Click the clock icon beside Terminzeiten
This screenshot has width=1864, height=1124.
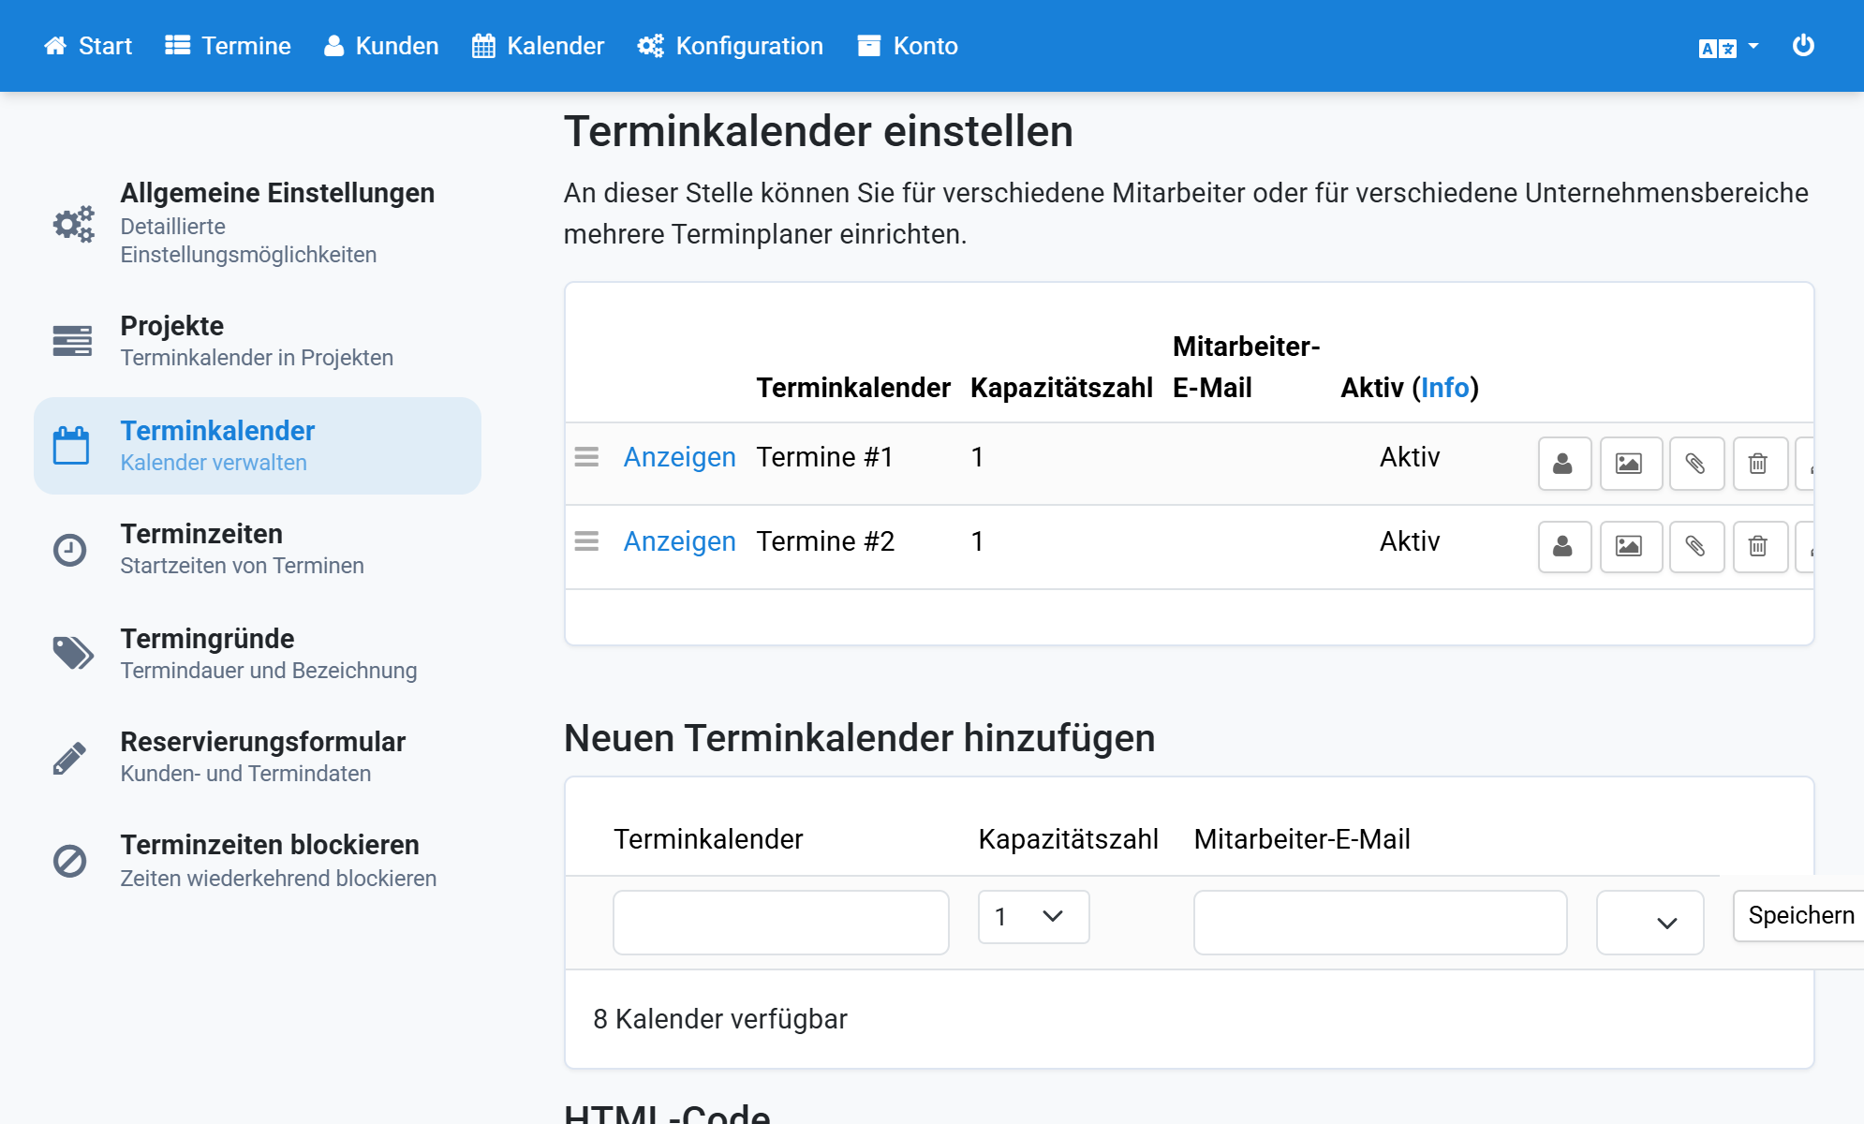click(x=69, y=550)
